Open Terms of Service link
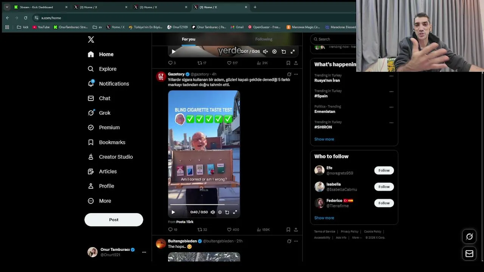This screenshot has width=484, height=272. (324, 232)
